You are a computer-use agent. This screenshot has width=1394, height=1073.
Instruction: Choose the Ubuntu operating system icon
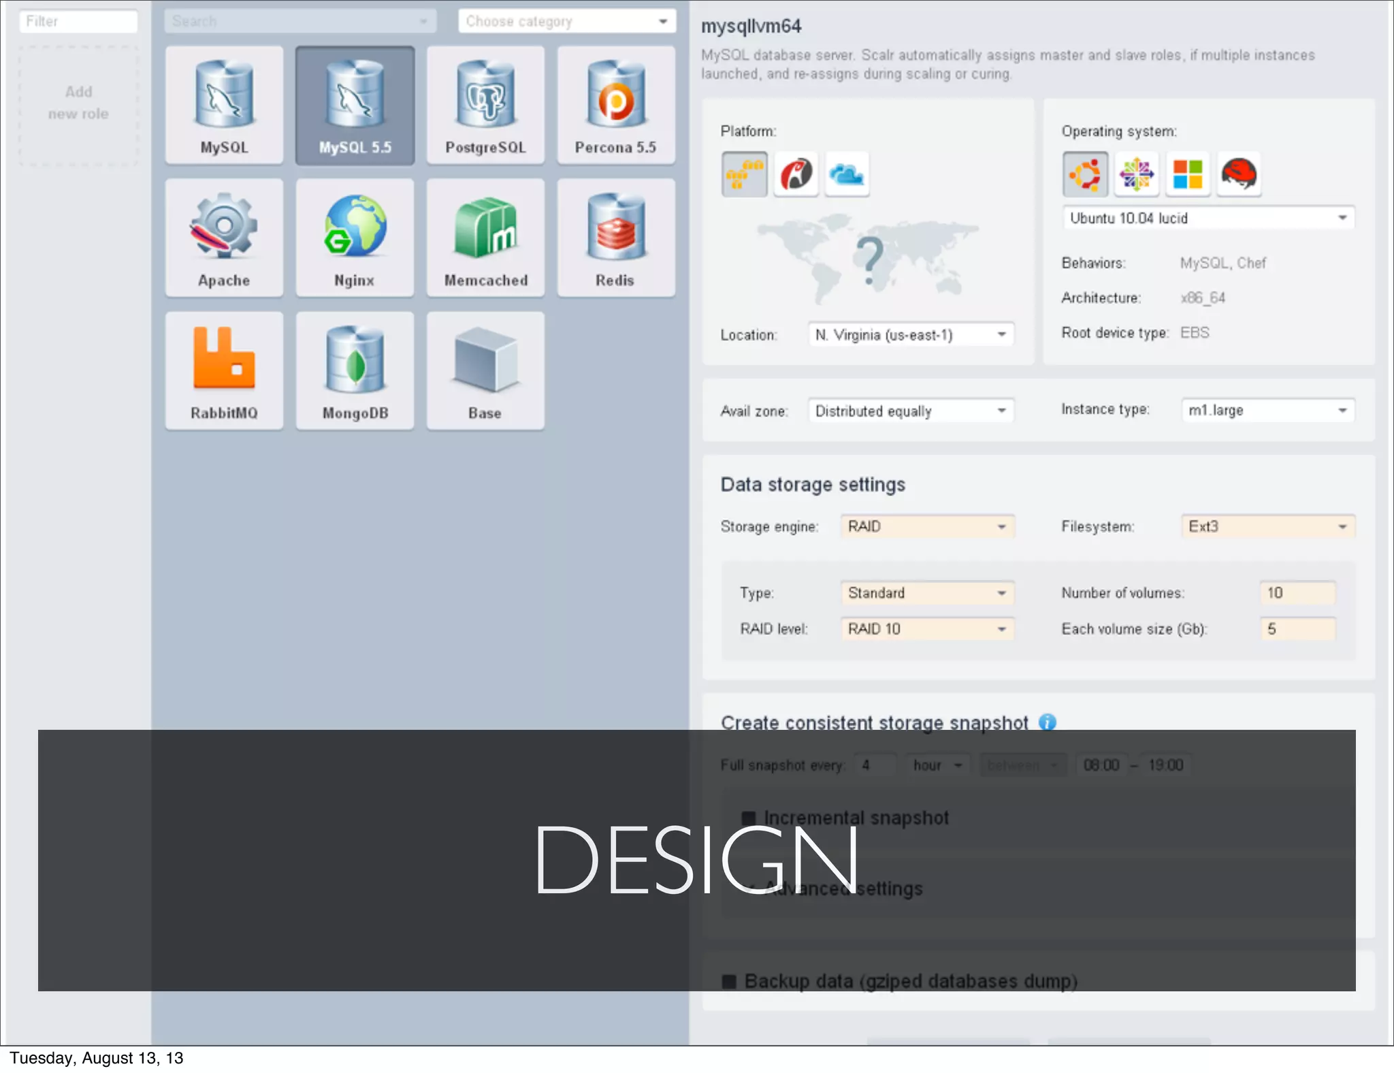(x=1085, y=174)
